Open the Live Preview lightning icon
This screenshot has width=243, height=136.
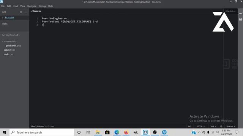240,14
